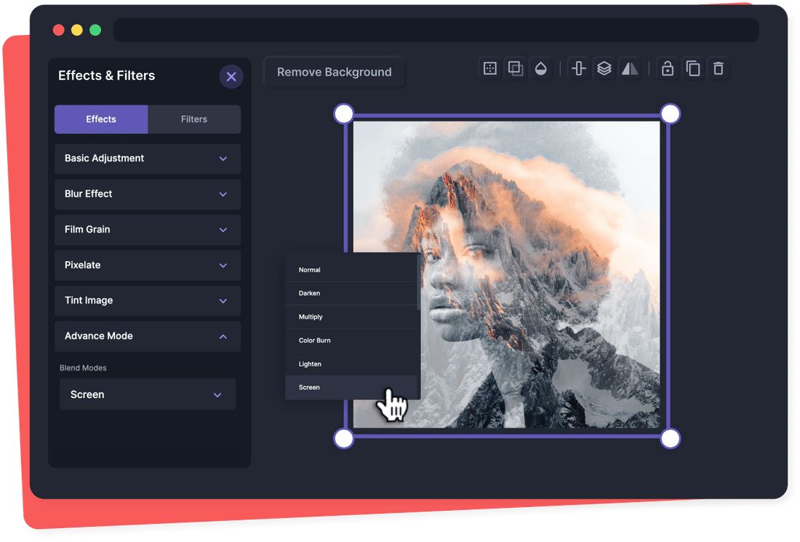The image size is (800, 542).
Task: Click the bottom-right resize handle
Action: 670,439
